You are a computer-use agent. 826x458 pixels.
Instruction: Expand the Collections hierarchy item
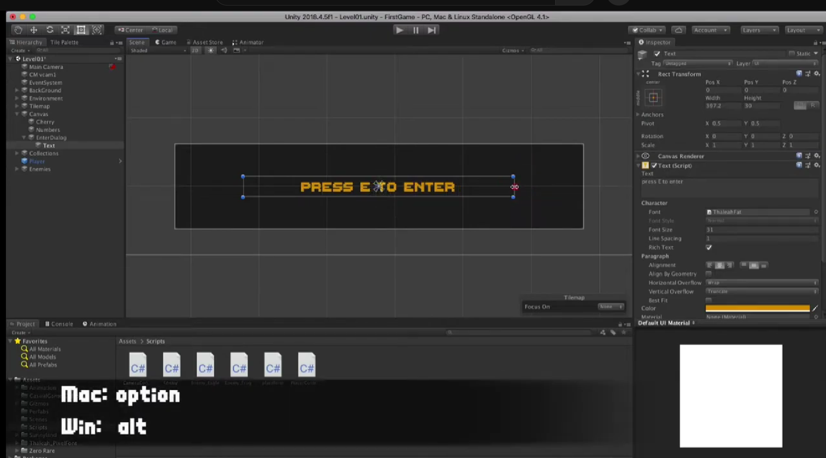click(17, 153)
